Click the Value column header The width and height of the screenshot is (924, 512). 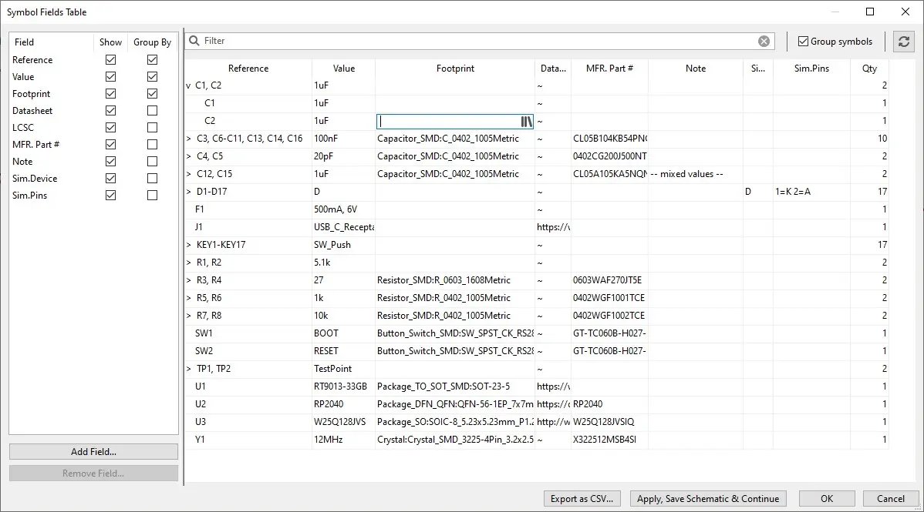343,69
